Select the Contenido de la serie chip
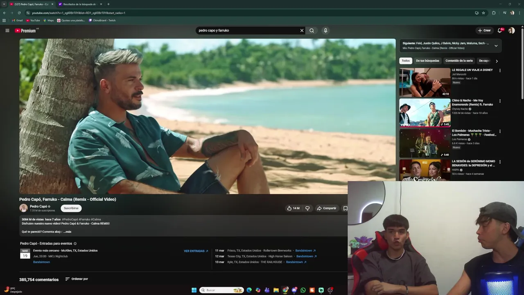 pyautogui.click(x=459, y=61)
